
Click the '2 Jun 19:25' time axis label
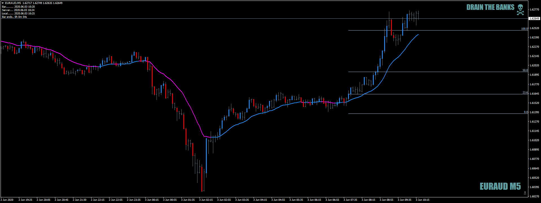coord(25,200)
